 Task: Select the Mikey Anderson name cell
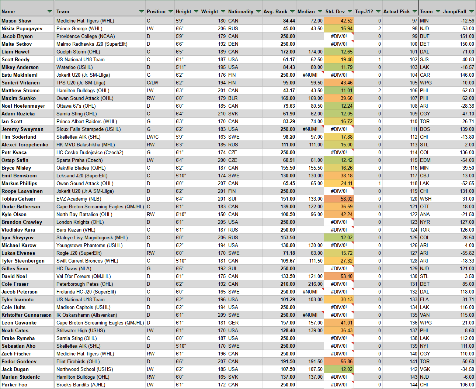coord(27,67)
